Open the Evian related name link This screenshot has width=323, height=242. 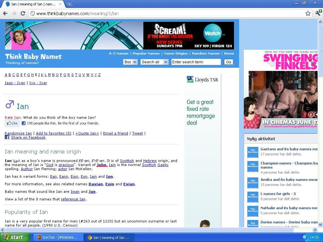(x=129, y=184)
